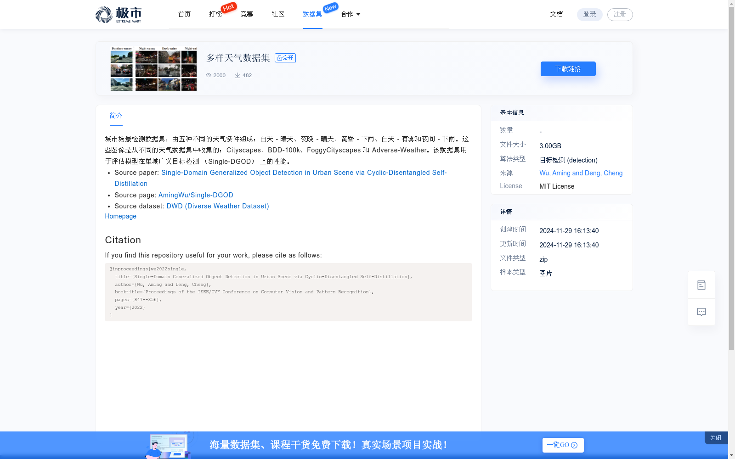Click the 下载链接 download button
The width and height of the screenshot is (735, 459).
[x=568, y=69]
